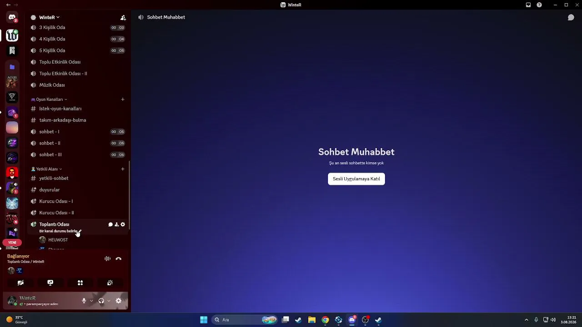This screenshot has height=327, width=582.
Task: Go back using the title bar arrow
Action: click(x=8, y=5)
